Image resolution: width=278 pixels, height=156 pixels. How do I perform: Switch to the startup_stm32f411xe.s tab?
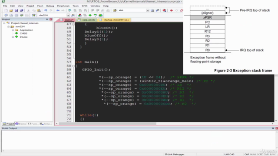click(115, 20)
